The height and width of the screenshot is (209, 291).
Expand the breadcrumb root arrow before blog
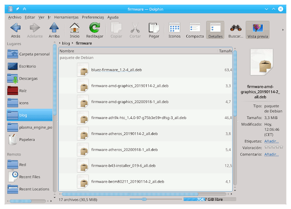pos(60,43)
